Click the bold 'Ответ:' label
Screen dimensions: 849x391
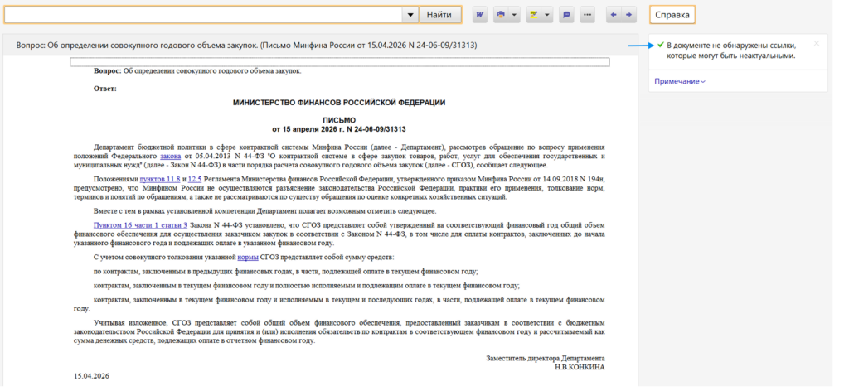(105, 89)
